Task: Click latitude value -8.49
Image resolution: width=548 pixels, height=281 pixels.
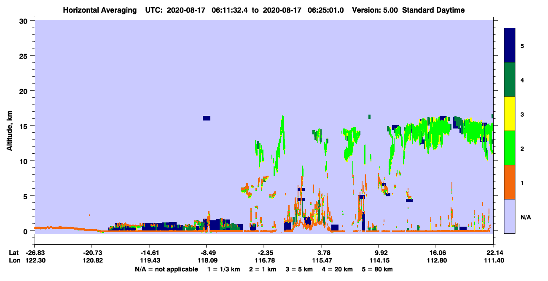Action: pos(206,253)
